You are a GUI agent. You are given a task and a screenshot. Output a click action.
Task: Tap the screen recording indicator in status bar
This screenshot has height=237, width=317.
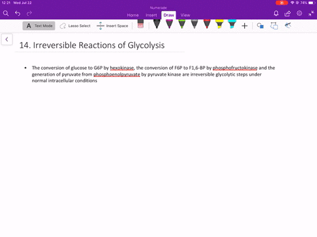point(282,3)
